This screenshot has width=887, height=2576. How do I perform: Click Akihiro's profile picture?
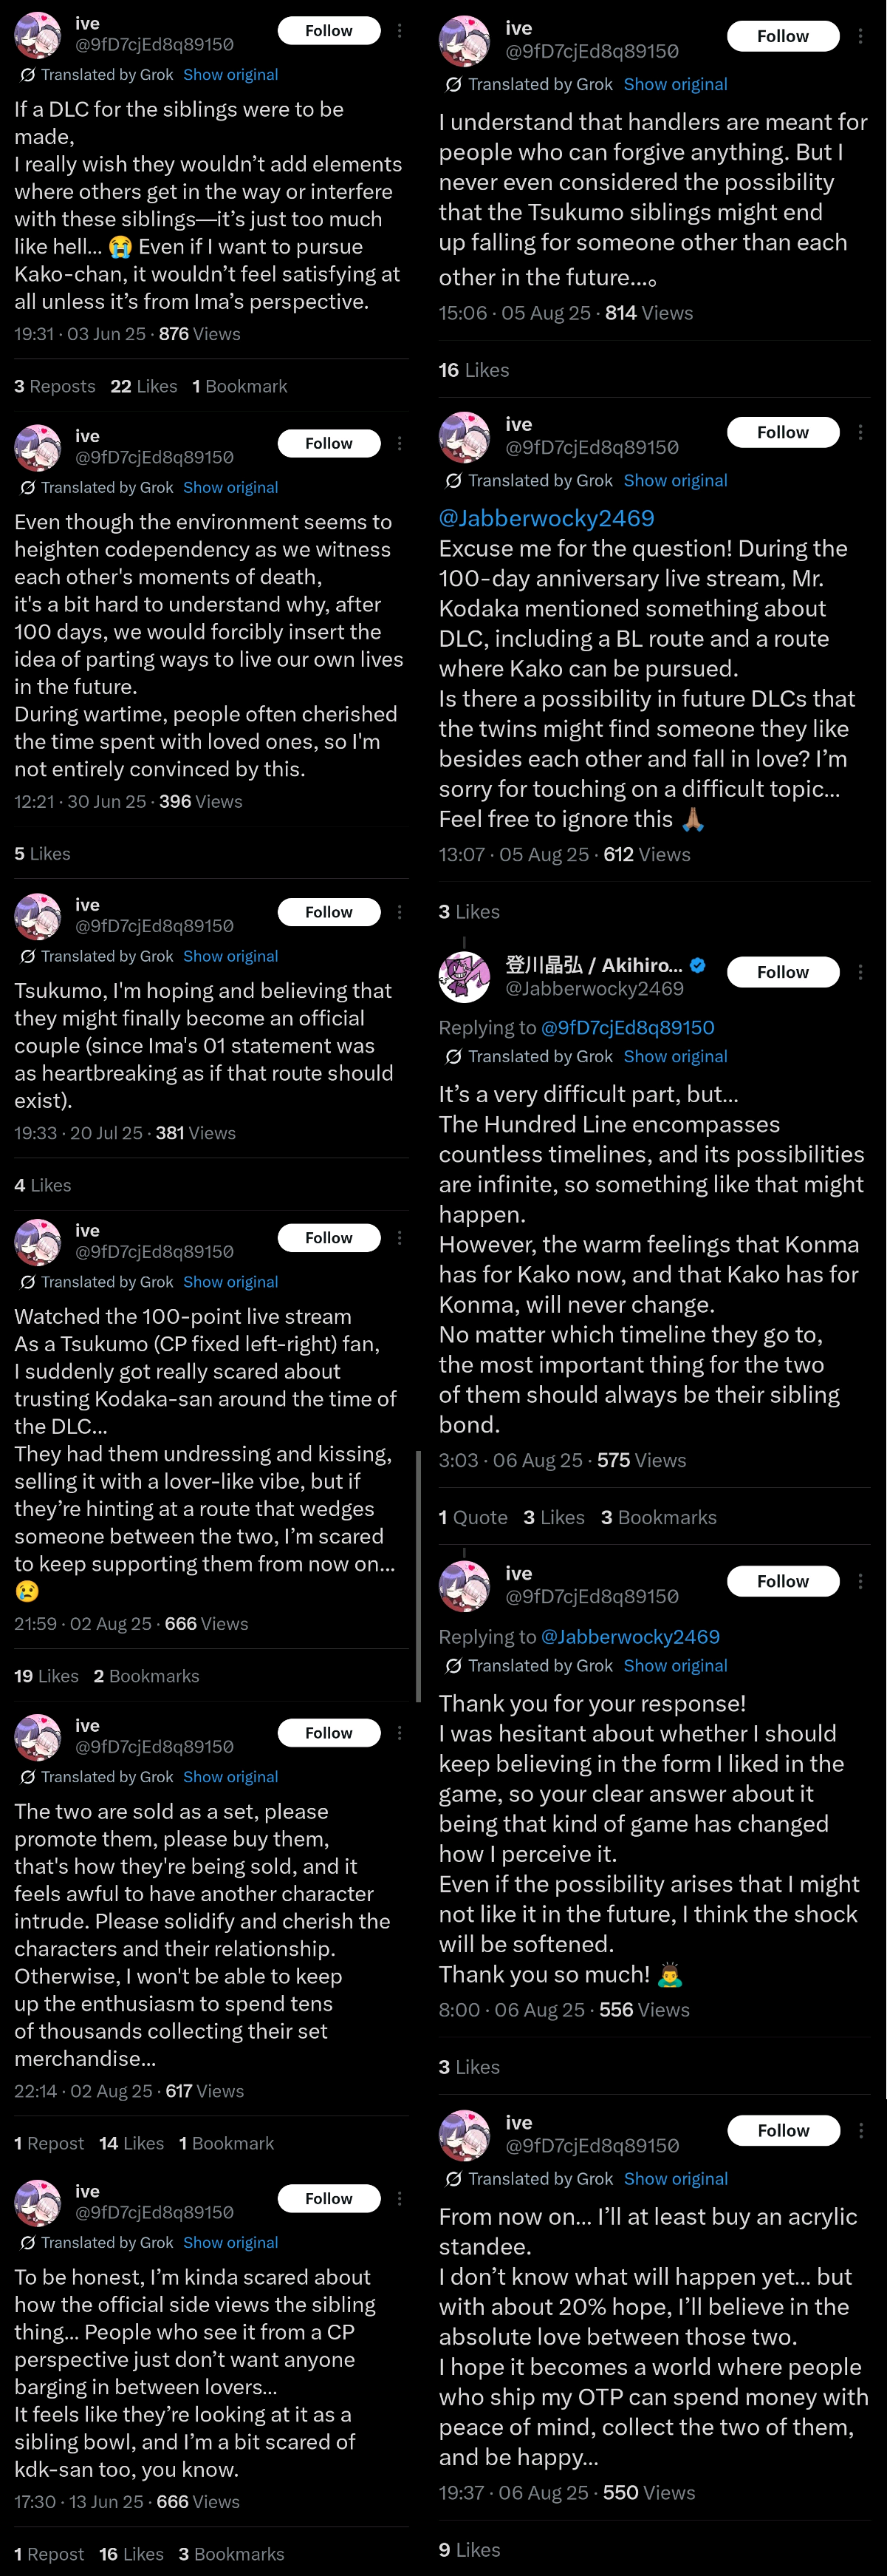point(465,977)
